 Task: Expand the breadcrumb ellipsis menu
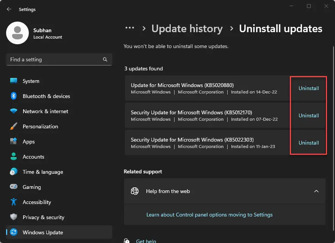coord(130,28)
